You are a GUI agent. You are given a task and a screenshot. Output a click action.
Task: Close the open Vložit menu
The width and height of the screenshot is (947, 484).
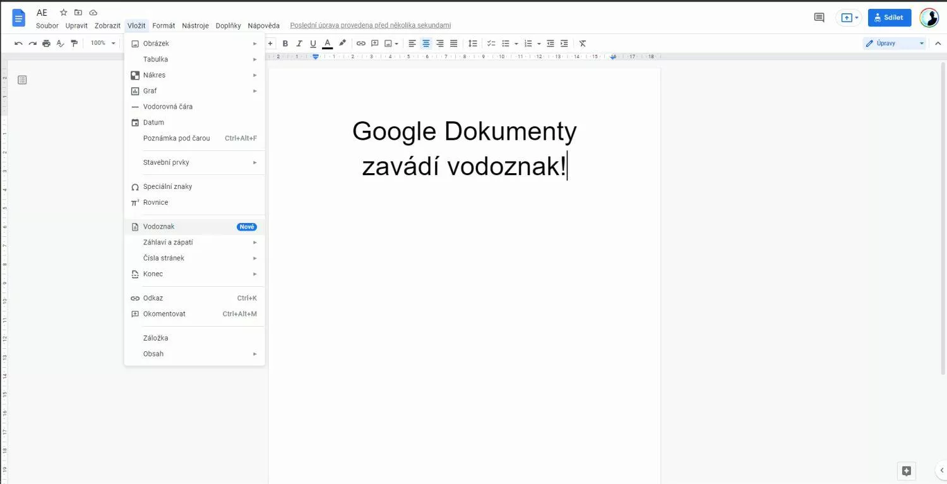(x=136, y=26)
